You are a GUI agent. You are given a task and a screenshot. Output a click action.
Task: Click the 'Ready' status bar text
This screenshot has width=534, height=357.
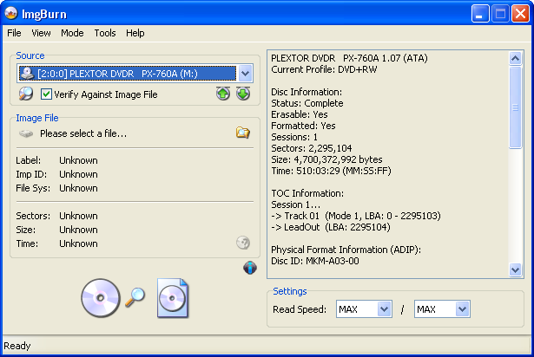click(17, 346)
